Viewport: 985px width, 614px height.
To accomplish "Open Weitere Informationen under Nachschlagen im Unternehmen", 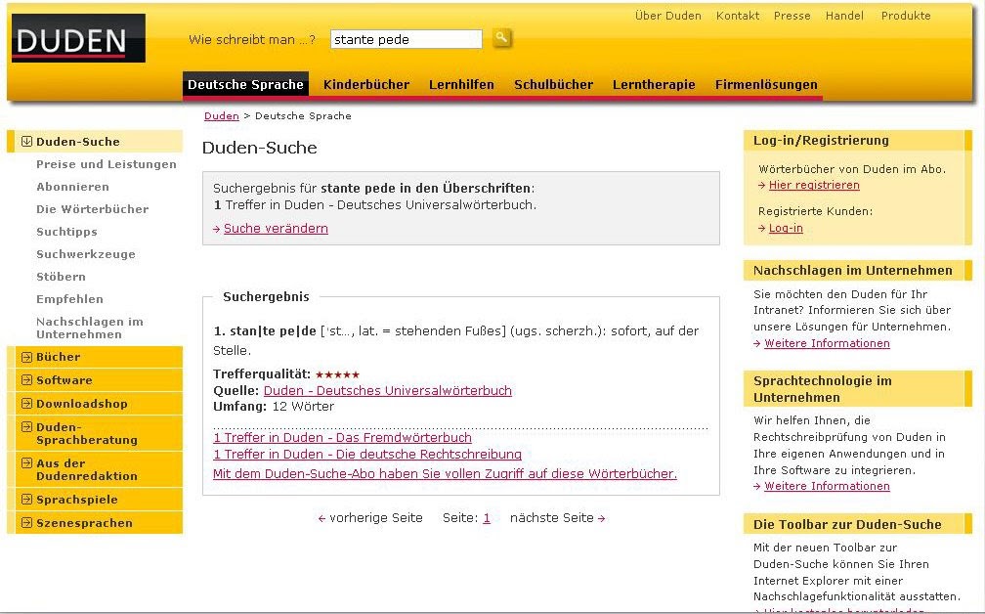I will point(827,343).
